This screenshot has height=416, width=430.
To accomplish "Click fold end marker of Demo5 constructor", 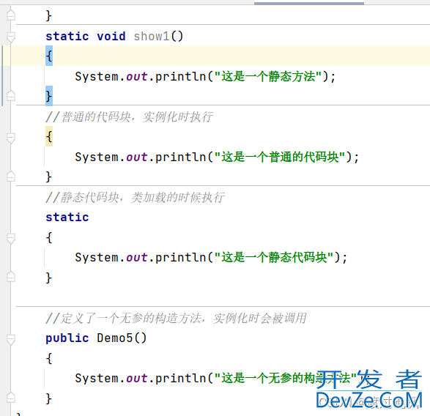I will (11, 397).
